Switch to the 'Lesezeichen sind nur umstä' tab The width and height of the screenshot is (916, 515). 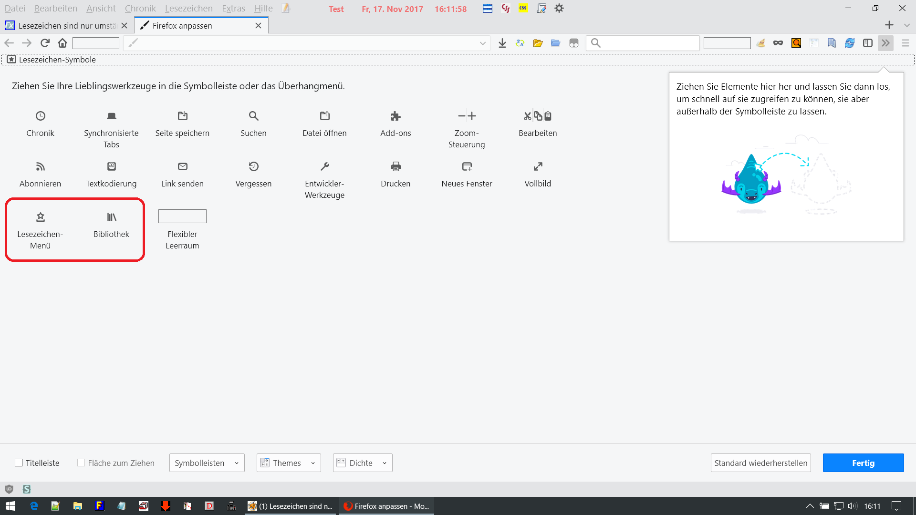[67, 26]
